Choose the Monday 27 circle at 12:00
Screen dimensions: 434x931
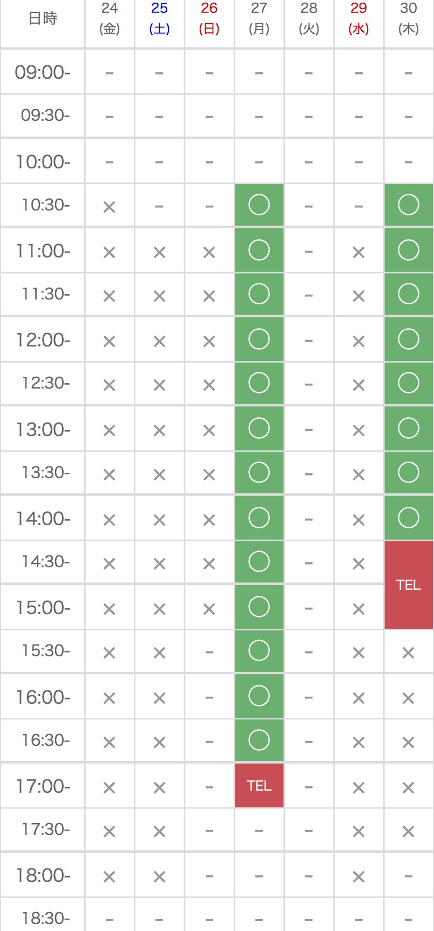tap(259, 339)
